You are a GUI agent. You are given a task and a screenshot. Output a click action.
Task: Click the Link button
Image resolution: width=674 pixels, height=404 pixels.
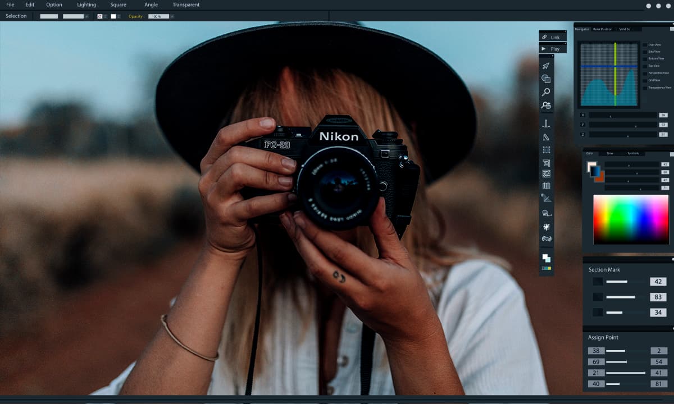click(553, 37)
